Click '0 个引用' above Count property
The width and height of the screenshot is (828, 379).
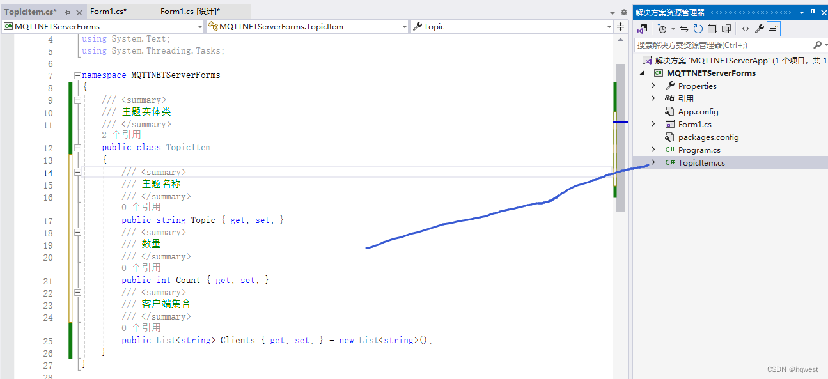pyautogui.click(x=141, y=267)
